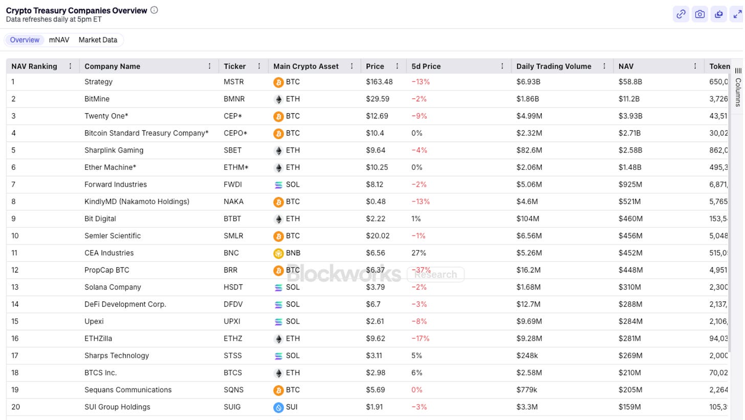Click ticker CEPO*
This screenshot has height=420, width=745.
pos(235,133)
